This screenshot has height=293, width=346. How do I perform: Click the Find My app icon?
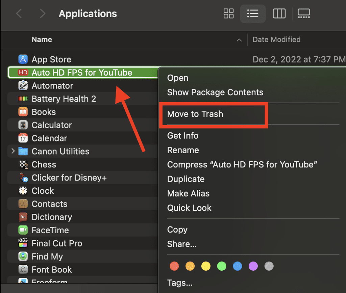(x=22, y=256)
